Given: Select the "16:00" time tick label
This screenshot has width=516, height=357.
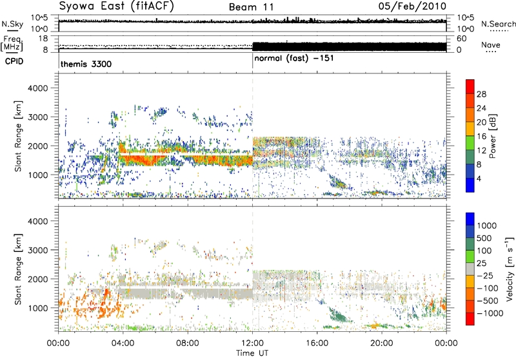Looking at the screenshot, I should (317, 343).
